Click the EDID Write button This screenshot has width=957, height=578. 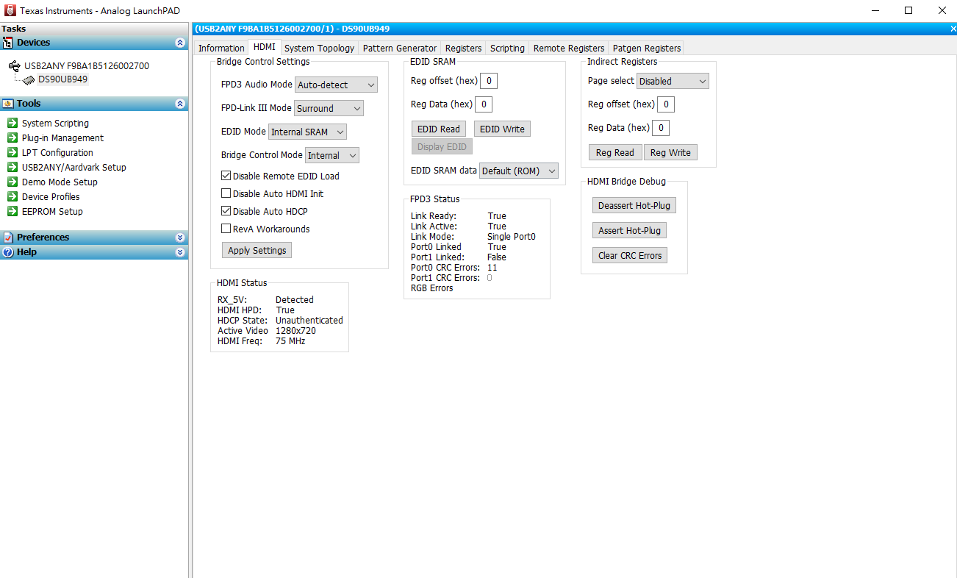coord(502,129)
